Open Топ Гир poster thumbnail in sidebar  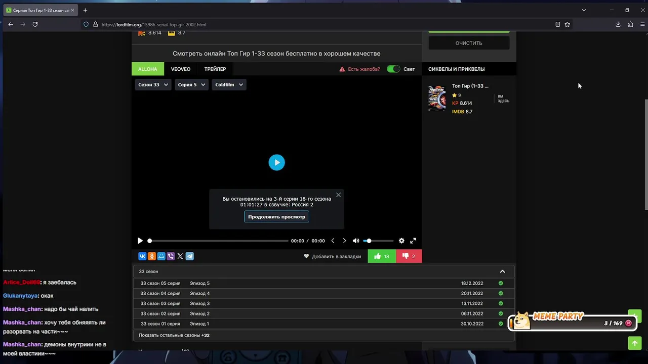(x=437, y=98)
